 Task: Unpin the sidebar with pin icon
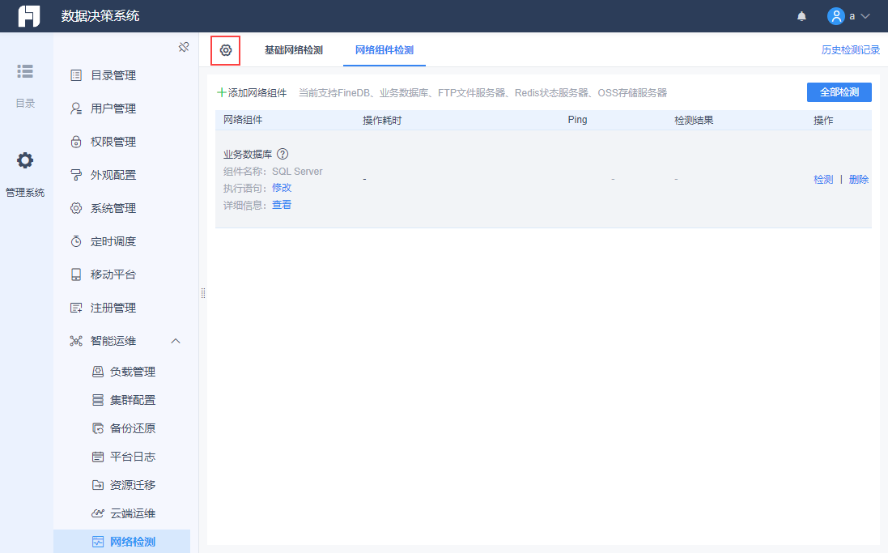coord(184,47)
